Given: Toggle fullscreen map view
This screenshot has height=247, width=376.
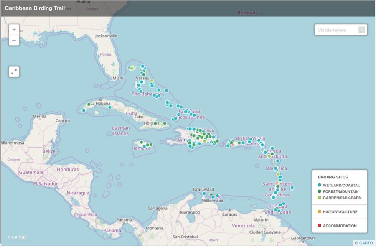Looking at the screenshot, I should coord(14,71).
